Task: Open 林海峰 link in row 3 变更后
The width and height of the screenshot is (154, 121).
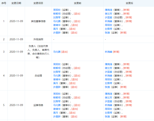Action: click(x=108, y=52)
